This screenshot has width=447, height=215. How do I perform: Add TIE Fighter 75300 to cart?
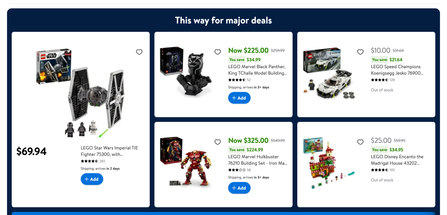pyautogui.click(x=92, y=179)
